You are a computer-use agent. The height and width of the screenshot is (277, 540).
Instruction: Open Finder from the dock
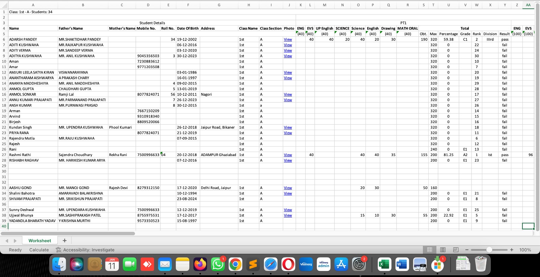tap(59, 265)
